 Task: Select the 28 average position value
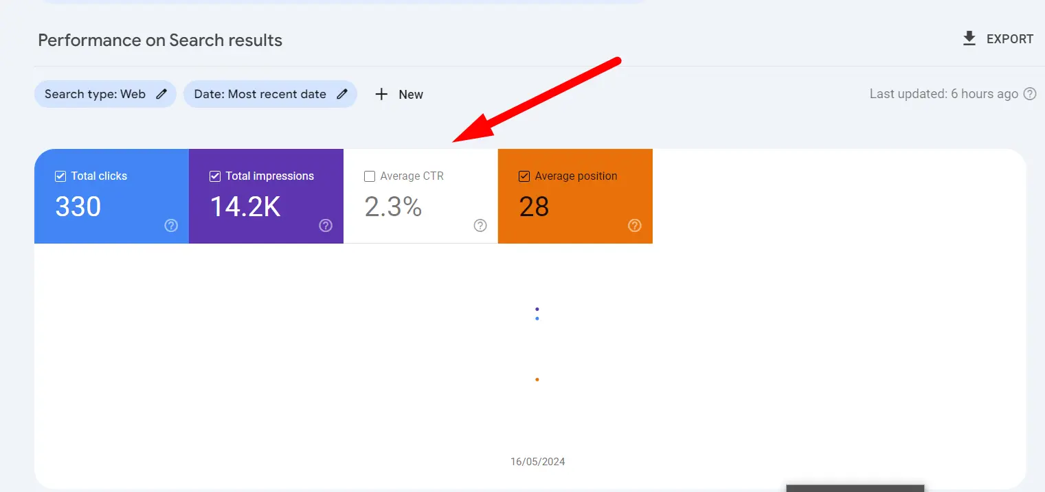(x=535, y=207)
